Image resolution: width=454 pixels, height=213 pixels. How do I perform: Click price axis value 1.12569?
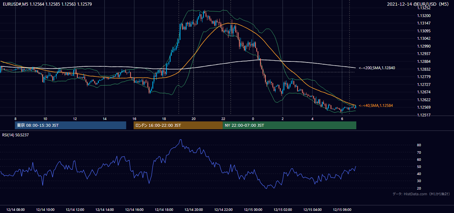point(425,107)
